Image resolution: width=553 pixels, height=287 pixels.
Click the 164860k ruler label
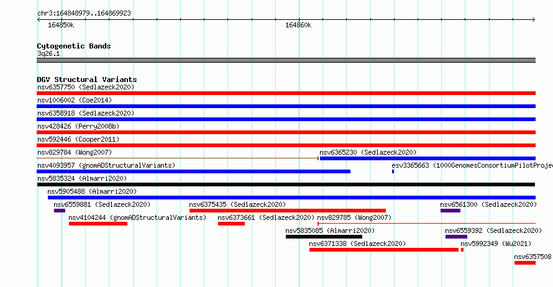[x=298, y=25]
